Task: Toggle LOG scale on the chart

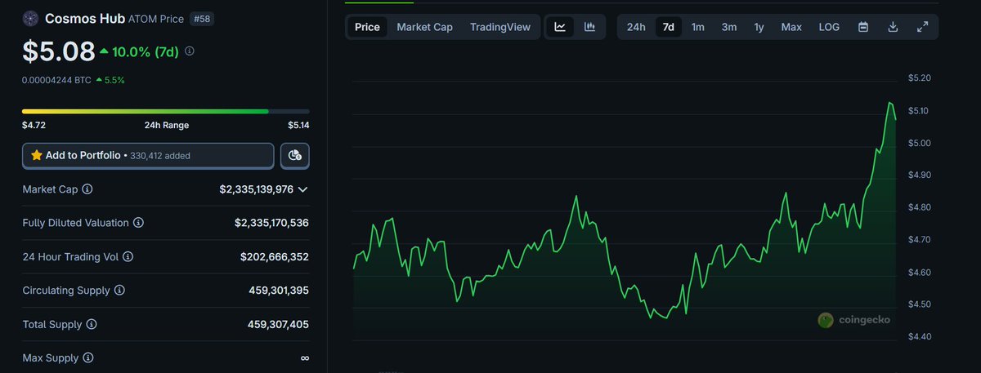Action: [x=829, y=27]
